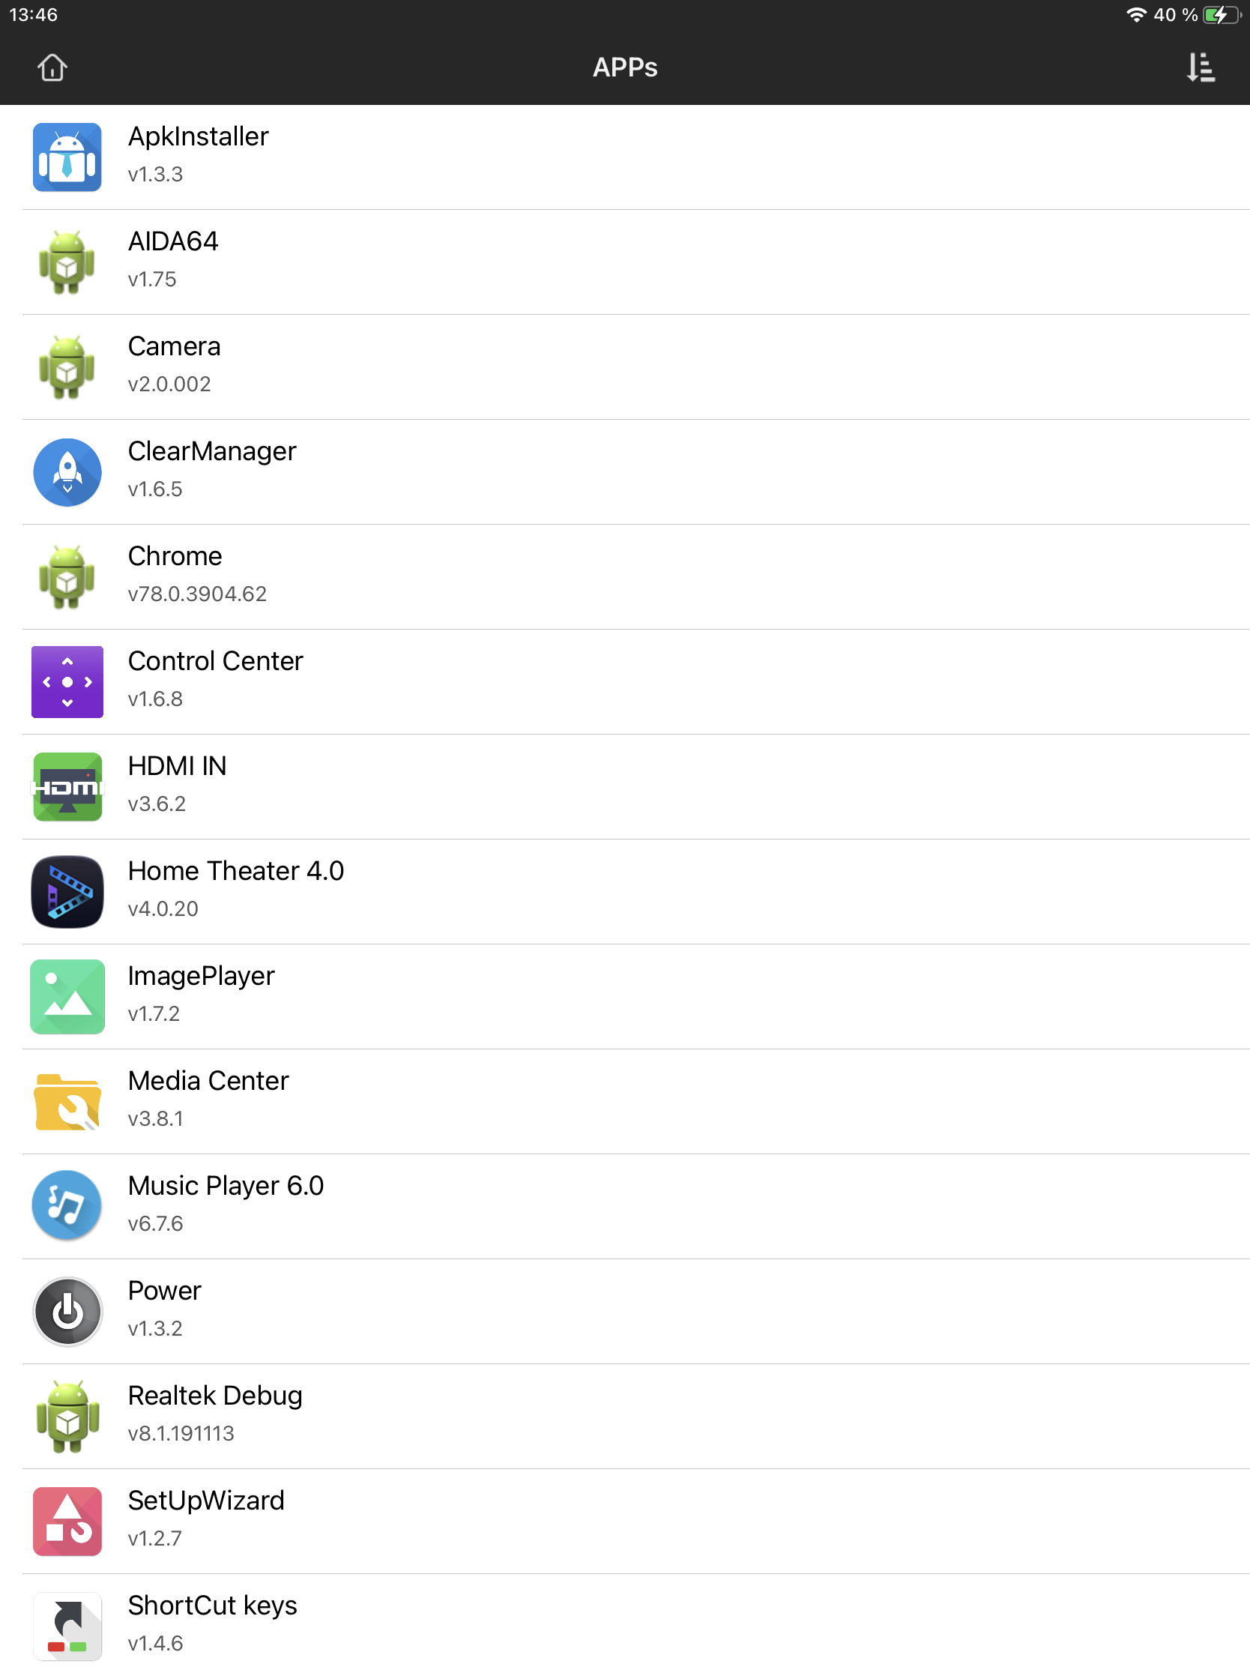Image resolution: width=1250 pixels, height=1667 pixels.
Task: Select the AIDA64 list entry
Action: [x=636, y=262]
